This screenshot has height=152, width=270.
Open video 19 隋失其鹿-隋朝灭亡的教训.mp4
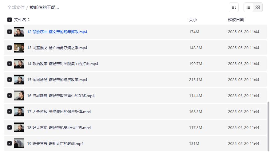click(55, 144)
